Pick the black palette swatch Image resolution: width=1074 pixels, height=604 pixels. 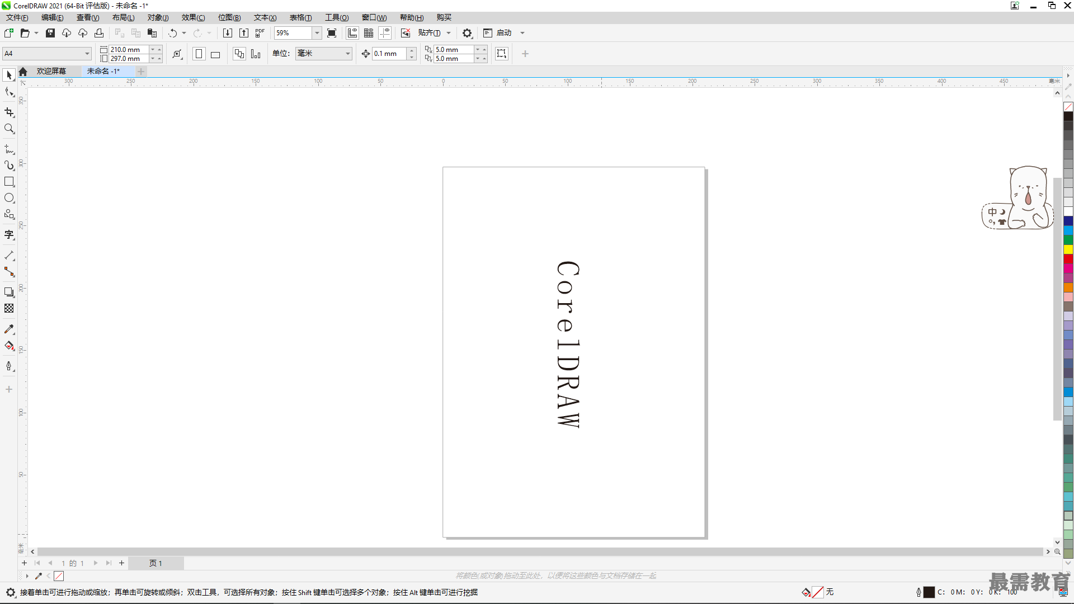(1068, 116)
